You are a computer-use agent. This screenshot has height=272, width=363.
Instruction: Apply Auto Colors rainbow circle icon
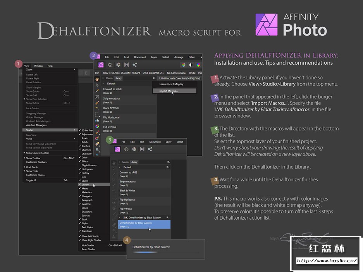(x=198, y=65)
